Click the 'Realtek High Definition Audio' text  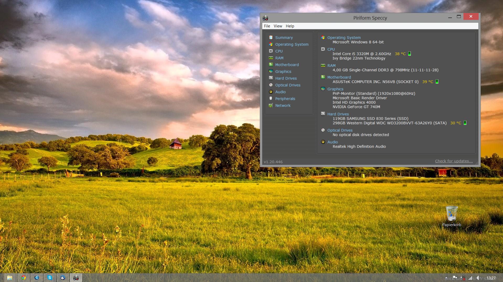(359, 147)
